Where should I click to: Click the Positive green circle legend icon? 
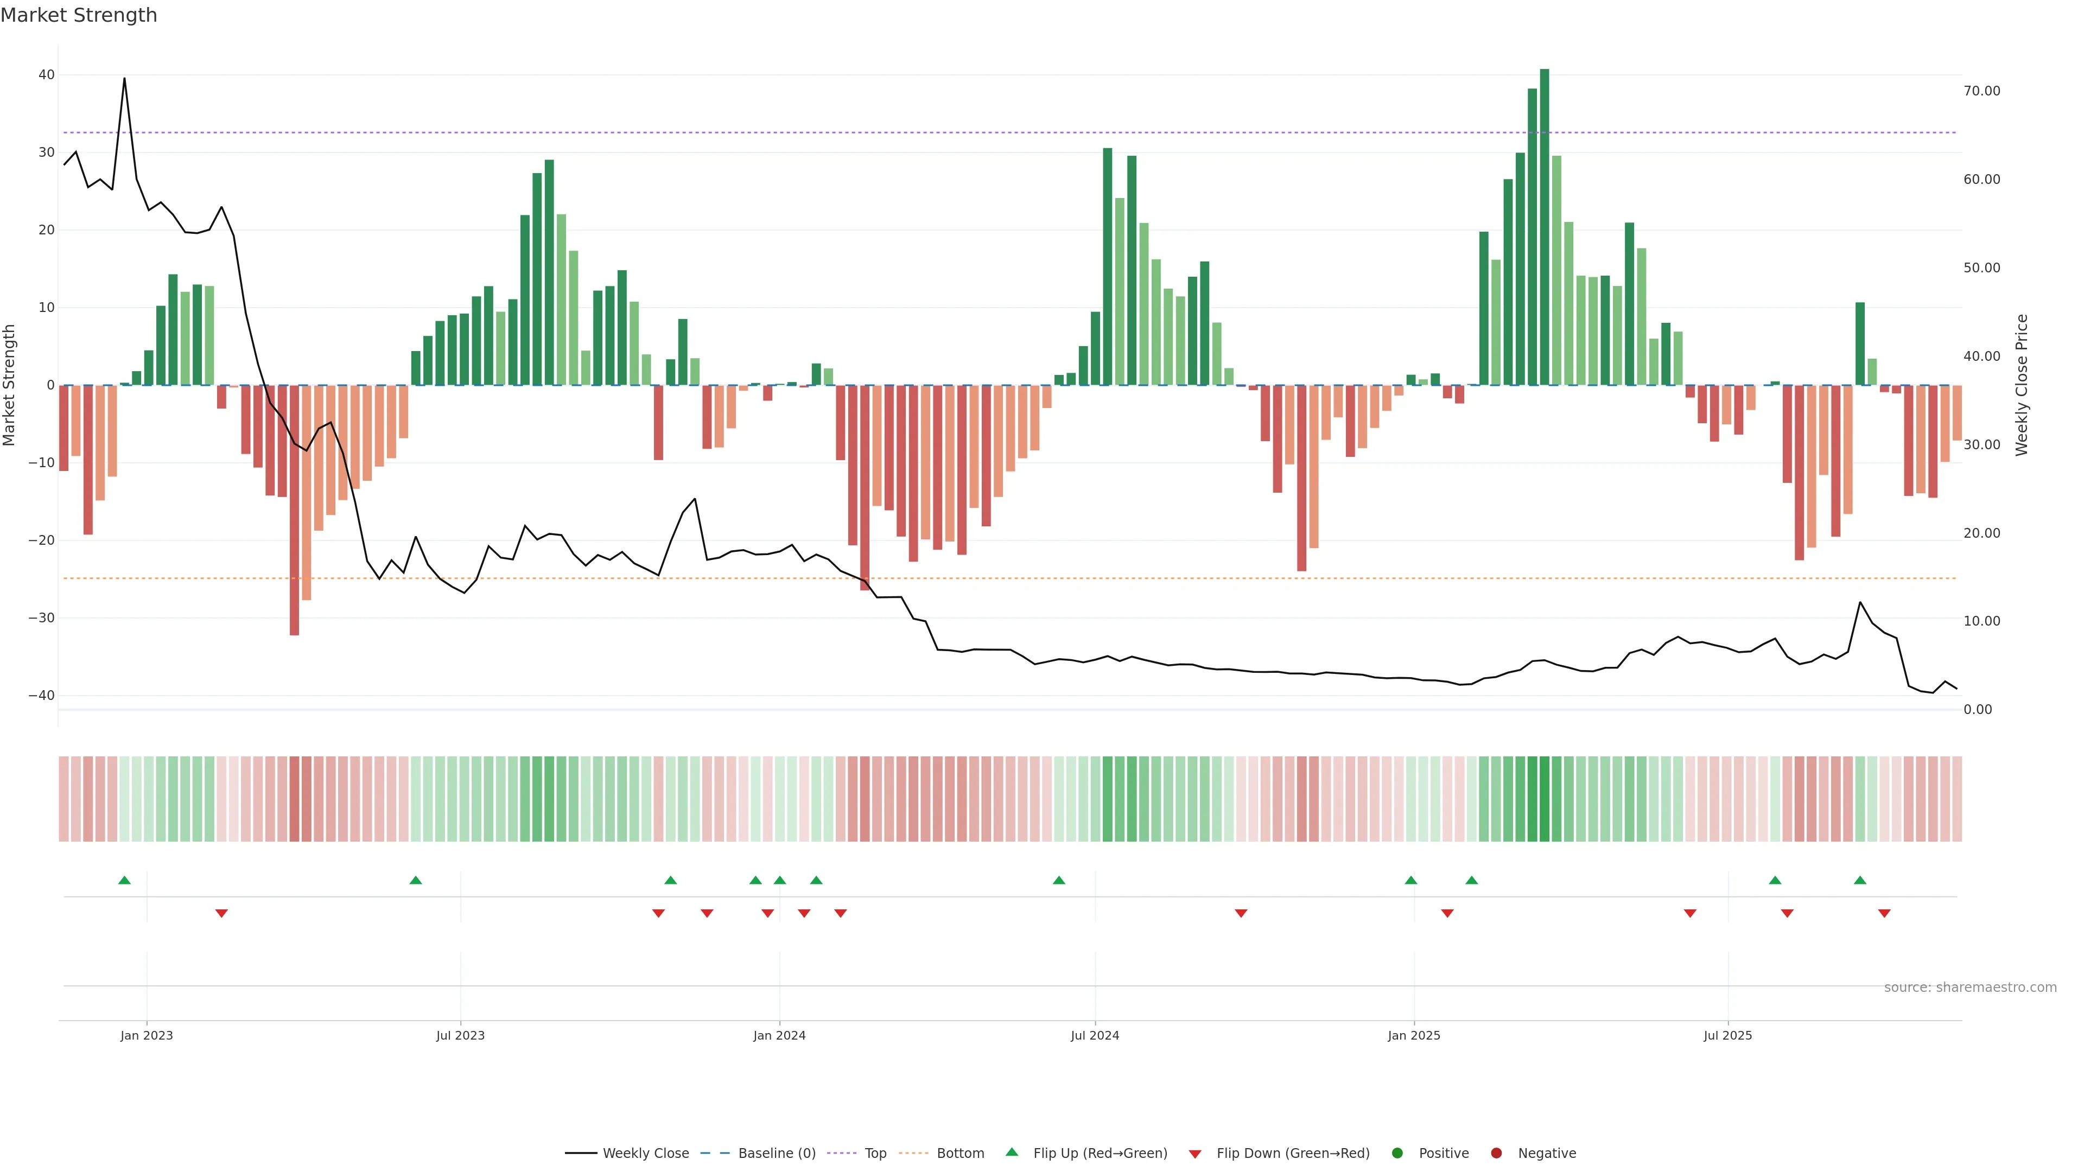(x=1397, y=1152)
